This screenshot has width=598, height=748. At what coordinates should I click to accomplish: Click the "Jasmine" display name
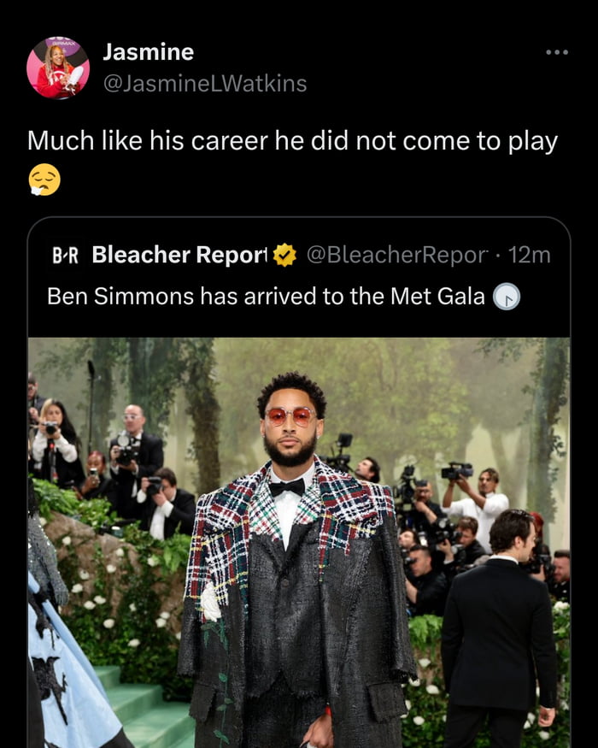tap(148, 52)
